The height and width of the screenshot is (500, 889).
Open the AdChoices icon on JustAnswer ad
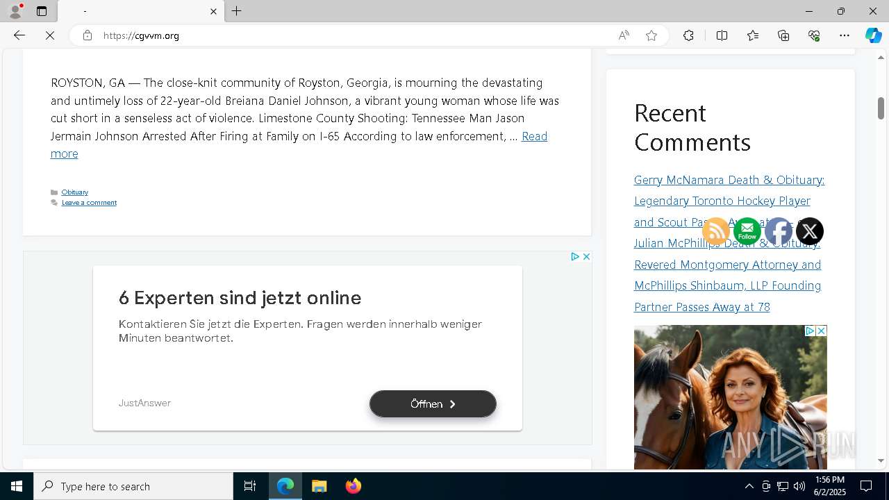[x=575, y=257]
